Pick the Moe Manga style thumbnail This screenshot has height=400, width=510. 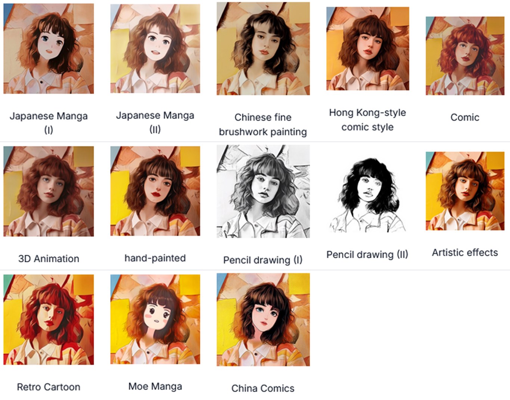coord(155,319)
